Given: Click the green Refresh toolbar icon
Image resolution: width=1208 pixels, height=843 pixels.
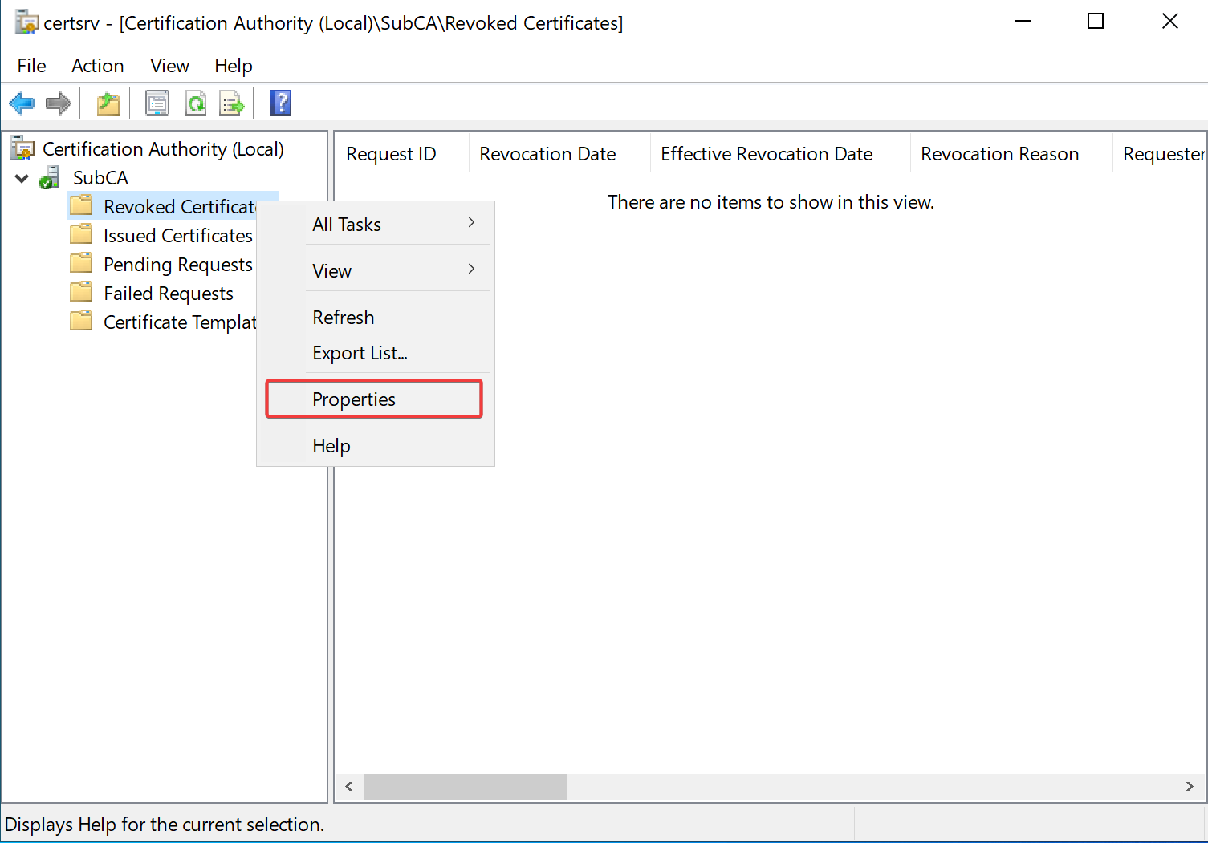Looking at the screenshot, I should (196, 103).
